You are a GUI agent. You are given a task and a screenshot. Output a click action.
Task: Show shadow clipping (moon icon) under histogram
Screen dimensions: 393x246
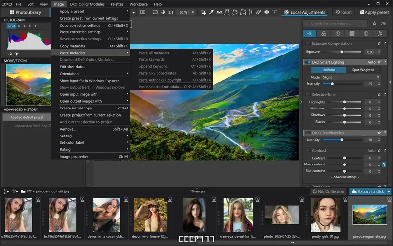(x=10, y=53)
